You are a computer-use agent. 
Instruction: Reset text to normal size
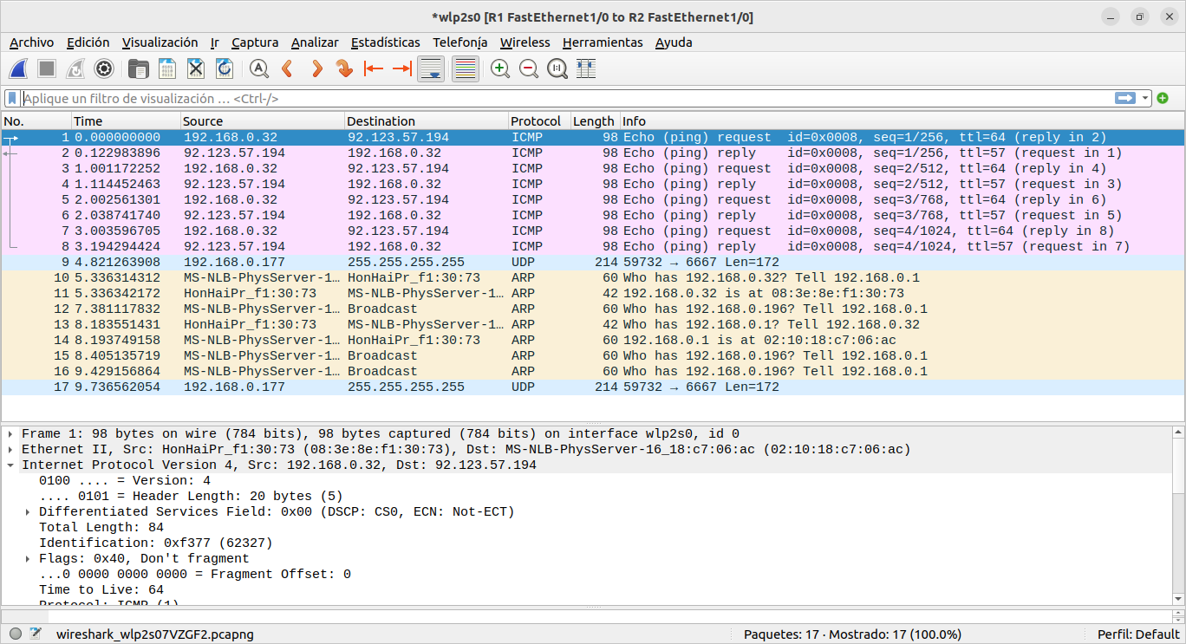(557, 68)
